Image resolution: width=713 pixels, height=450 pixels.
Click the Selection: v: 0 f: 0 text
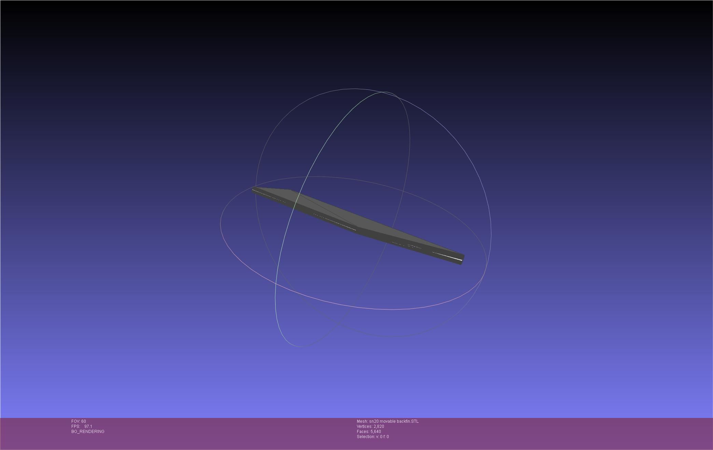pos(373,437)
